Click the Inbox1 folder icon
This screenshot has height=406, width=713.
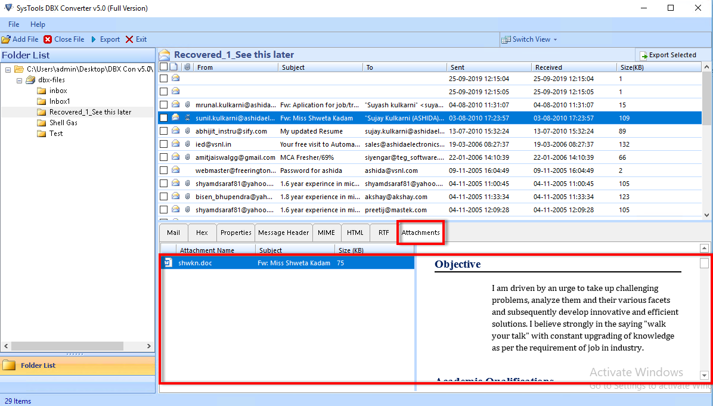coord(41,101)
